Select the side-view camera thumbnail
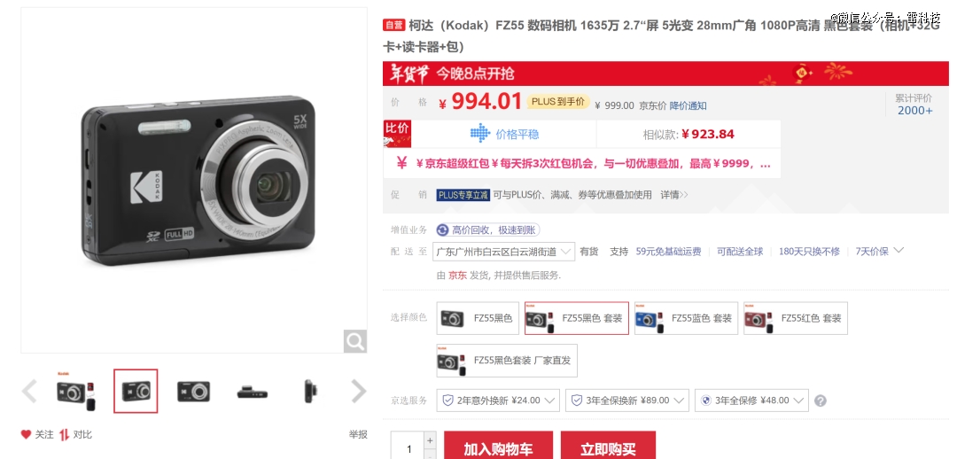The width and height of the screenshot is (957, 459). (311, 392)
